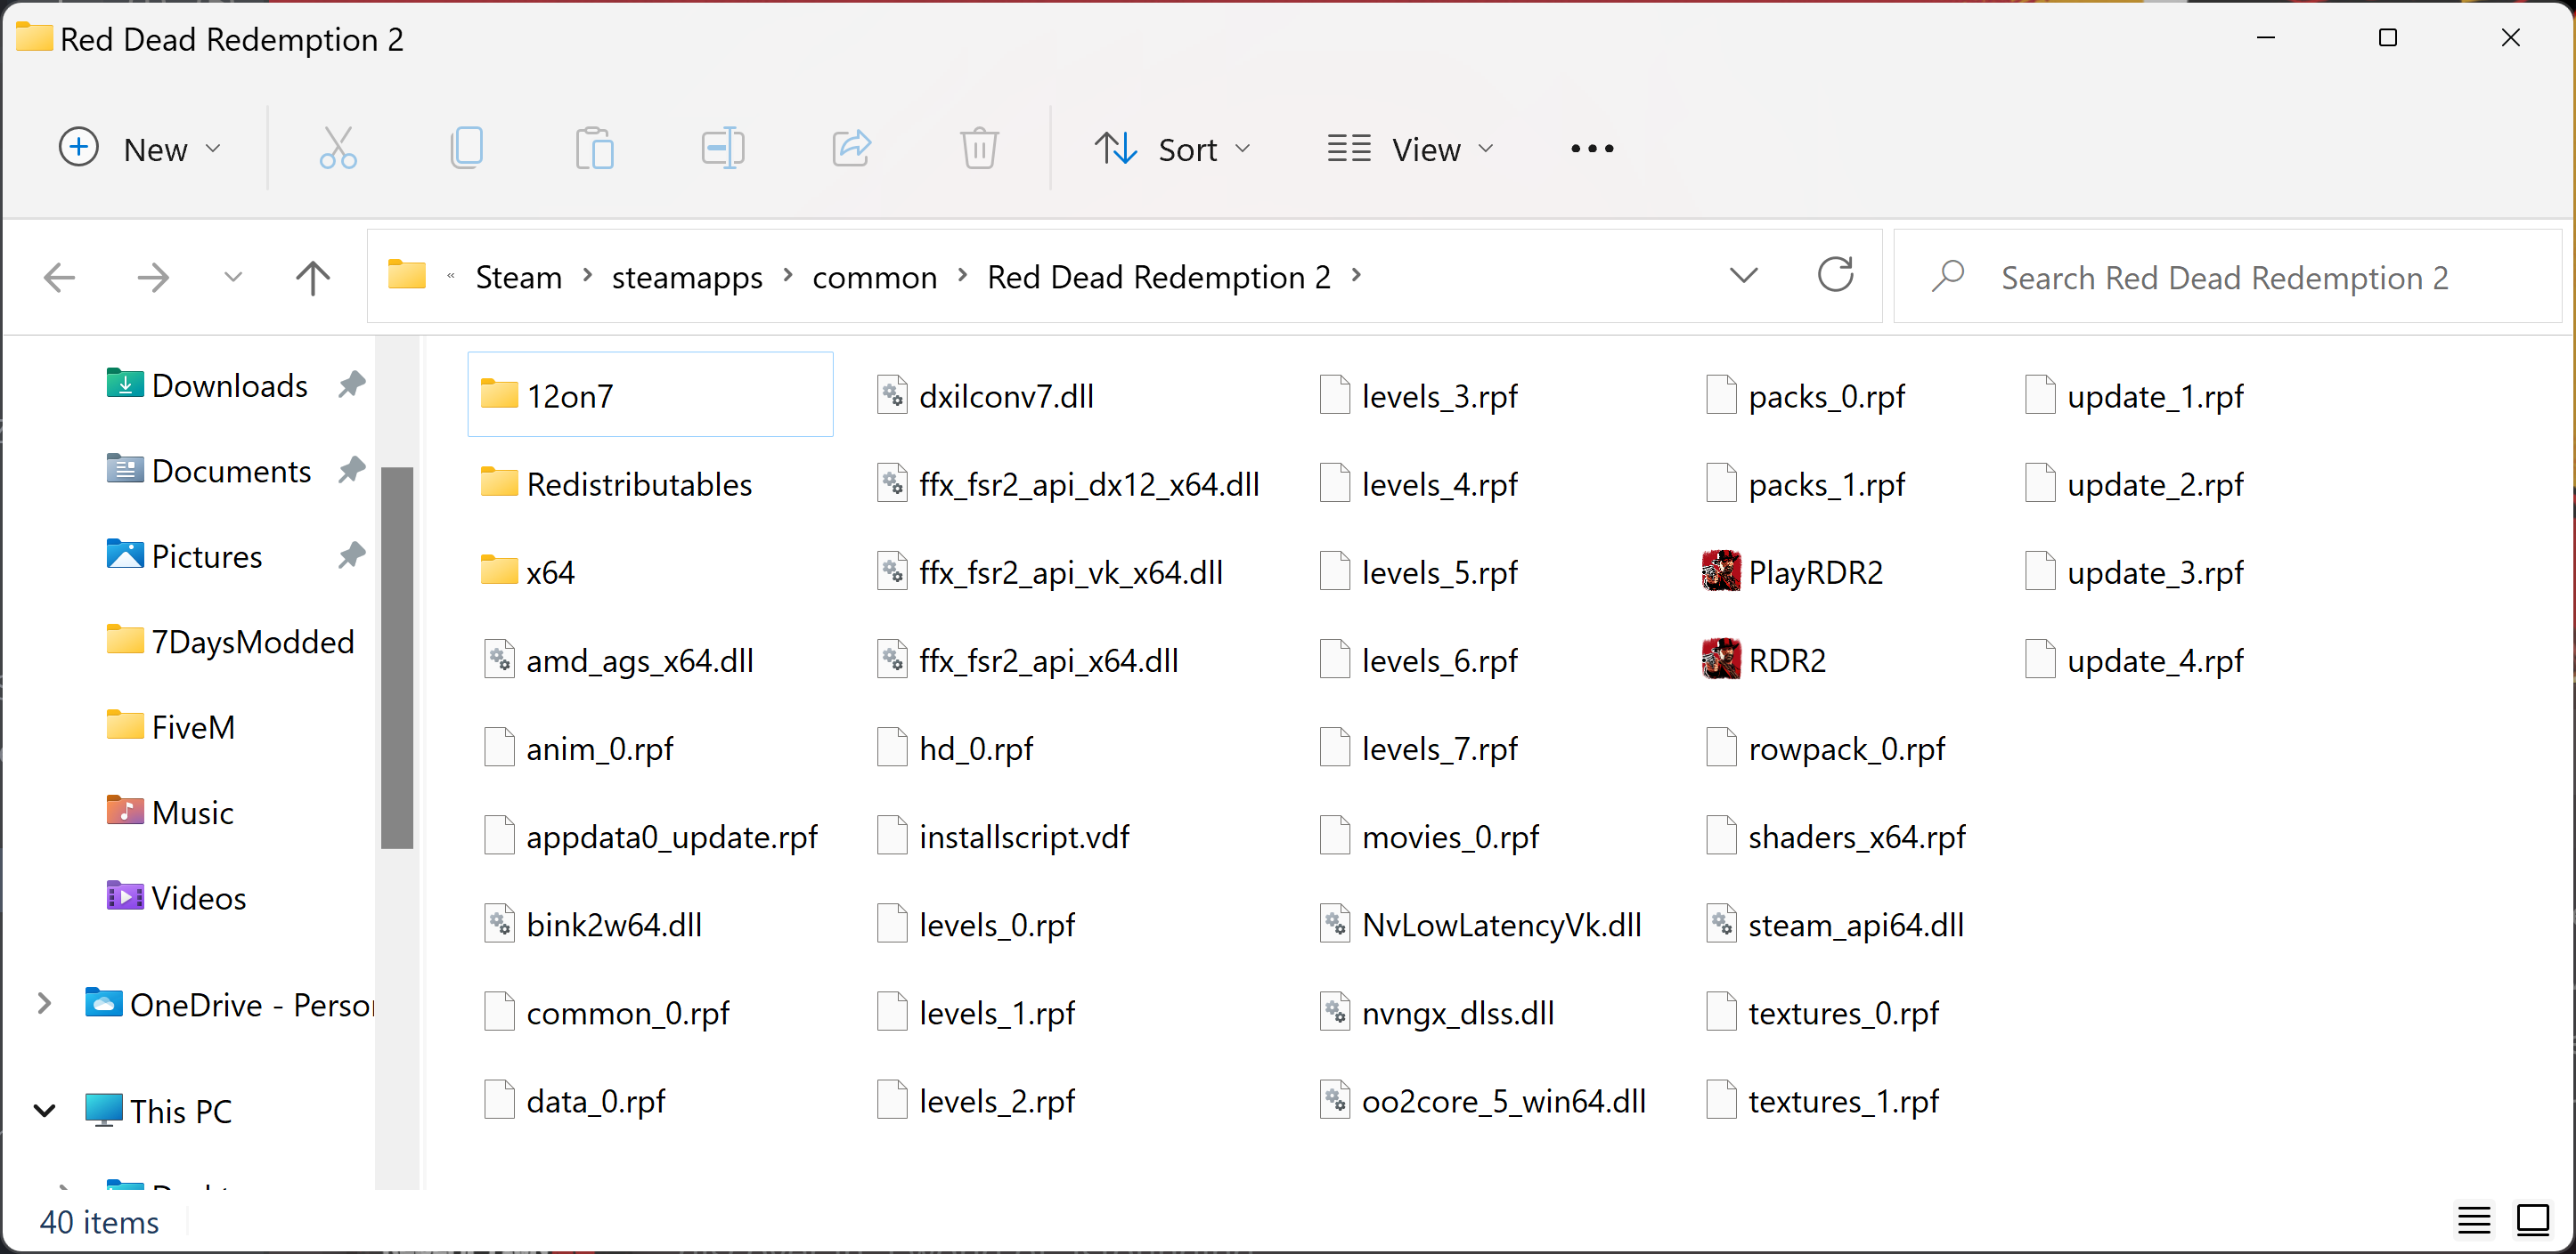Open FiveM folder in sidebar
This screenshot has width=2576, height=1254.
(x=170, y=725)
